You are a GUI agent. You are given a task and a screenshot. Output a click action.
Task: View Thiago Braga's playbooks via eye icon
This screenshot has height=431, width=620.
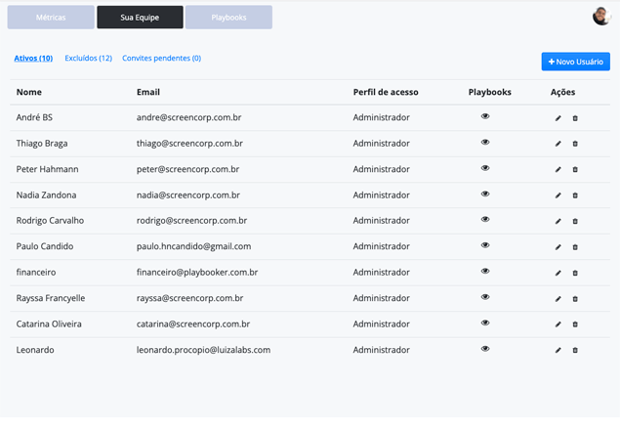click(x=485, y=142)
